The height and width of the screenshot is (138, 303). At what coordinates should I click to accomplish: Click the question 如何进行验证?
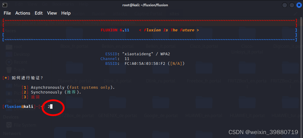pyautogui.click(x=27, y=78)
